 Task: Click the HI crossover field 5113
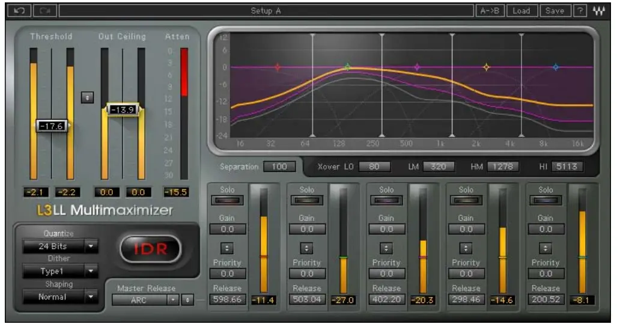[567, 167]
